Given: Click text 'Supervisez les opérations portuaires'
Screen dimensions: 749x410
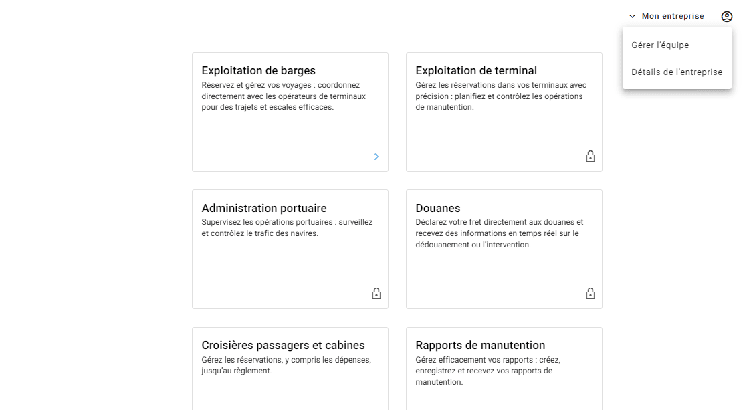Looking at the screenshot, I should (x=287, y=228).
